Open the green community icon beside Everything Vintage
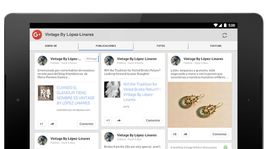 click(226, 147)
